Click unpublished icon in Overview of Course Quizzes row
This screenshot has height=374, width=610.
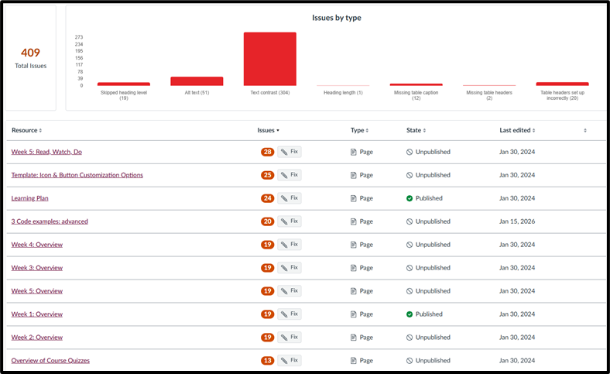[x=410, y=361]
